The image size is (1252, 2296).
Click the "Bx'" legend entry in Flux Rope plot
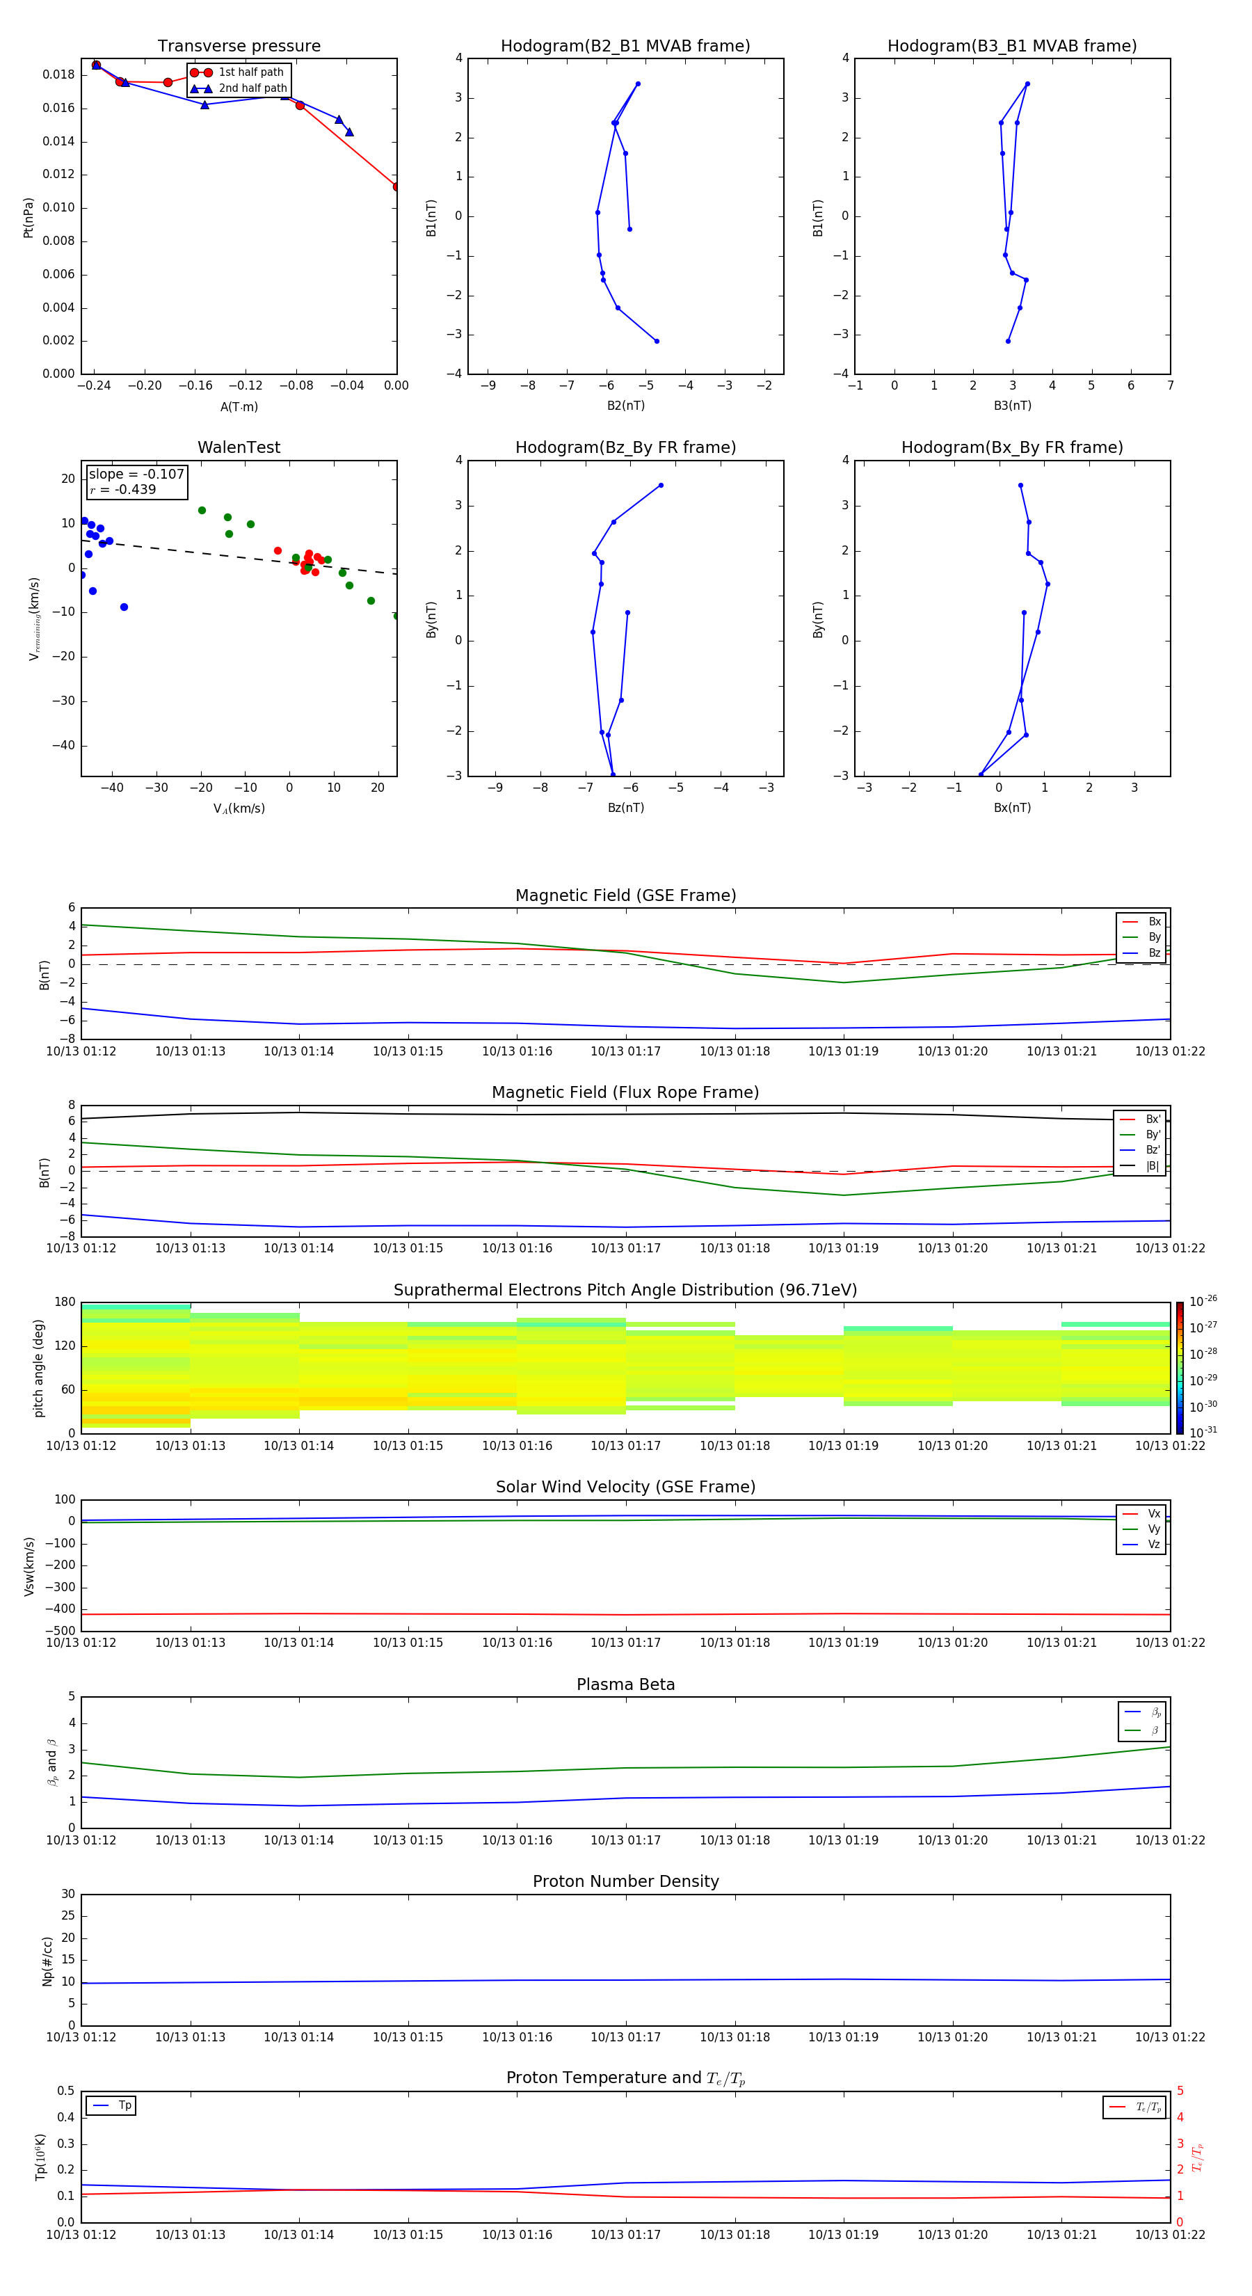pyautogui.click(x=1141, y=1119)
